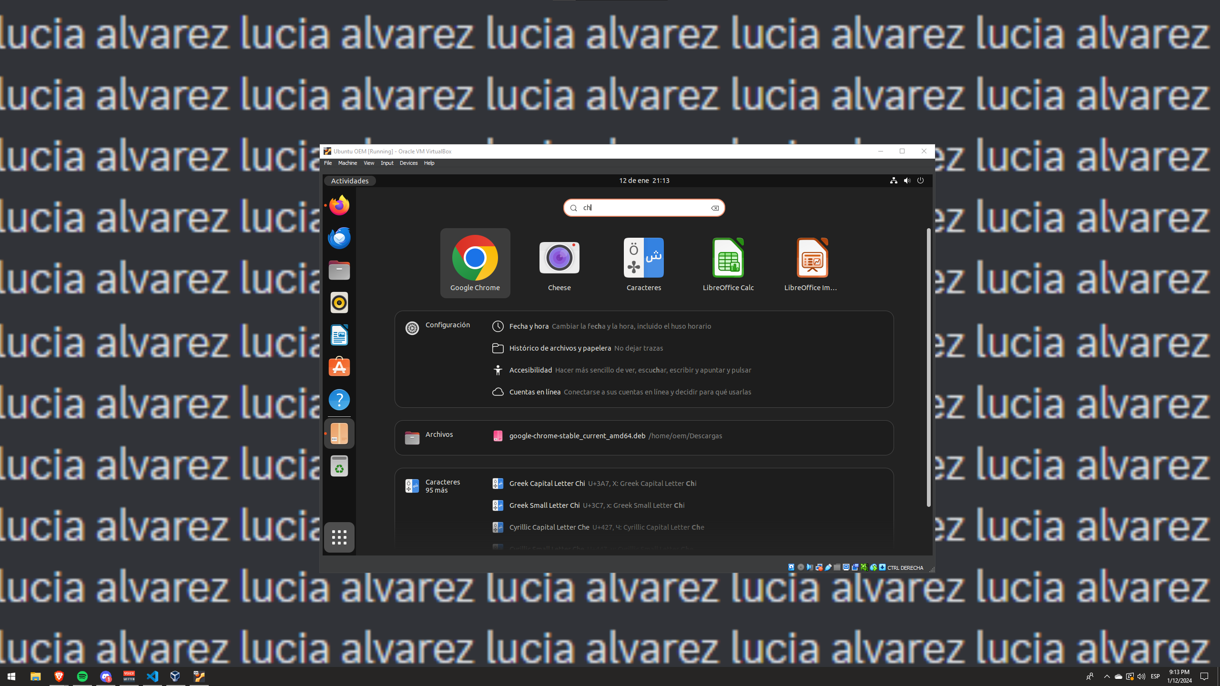Open Firefox from the dock
Image resolution: width=1220 pixels, height=686 pixels.
coord(339,205)
